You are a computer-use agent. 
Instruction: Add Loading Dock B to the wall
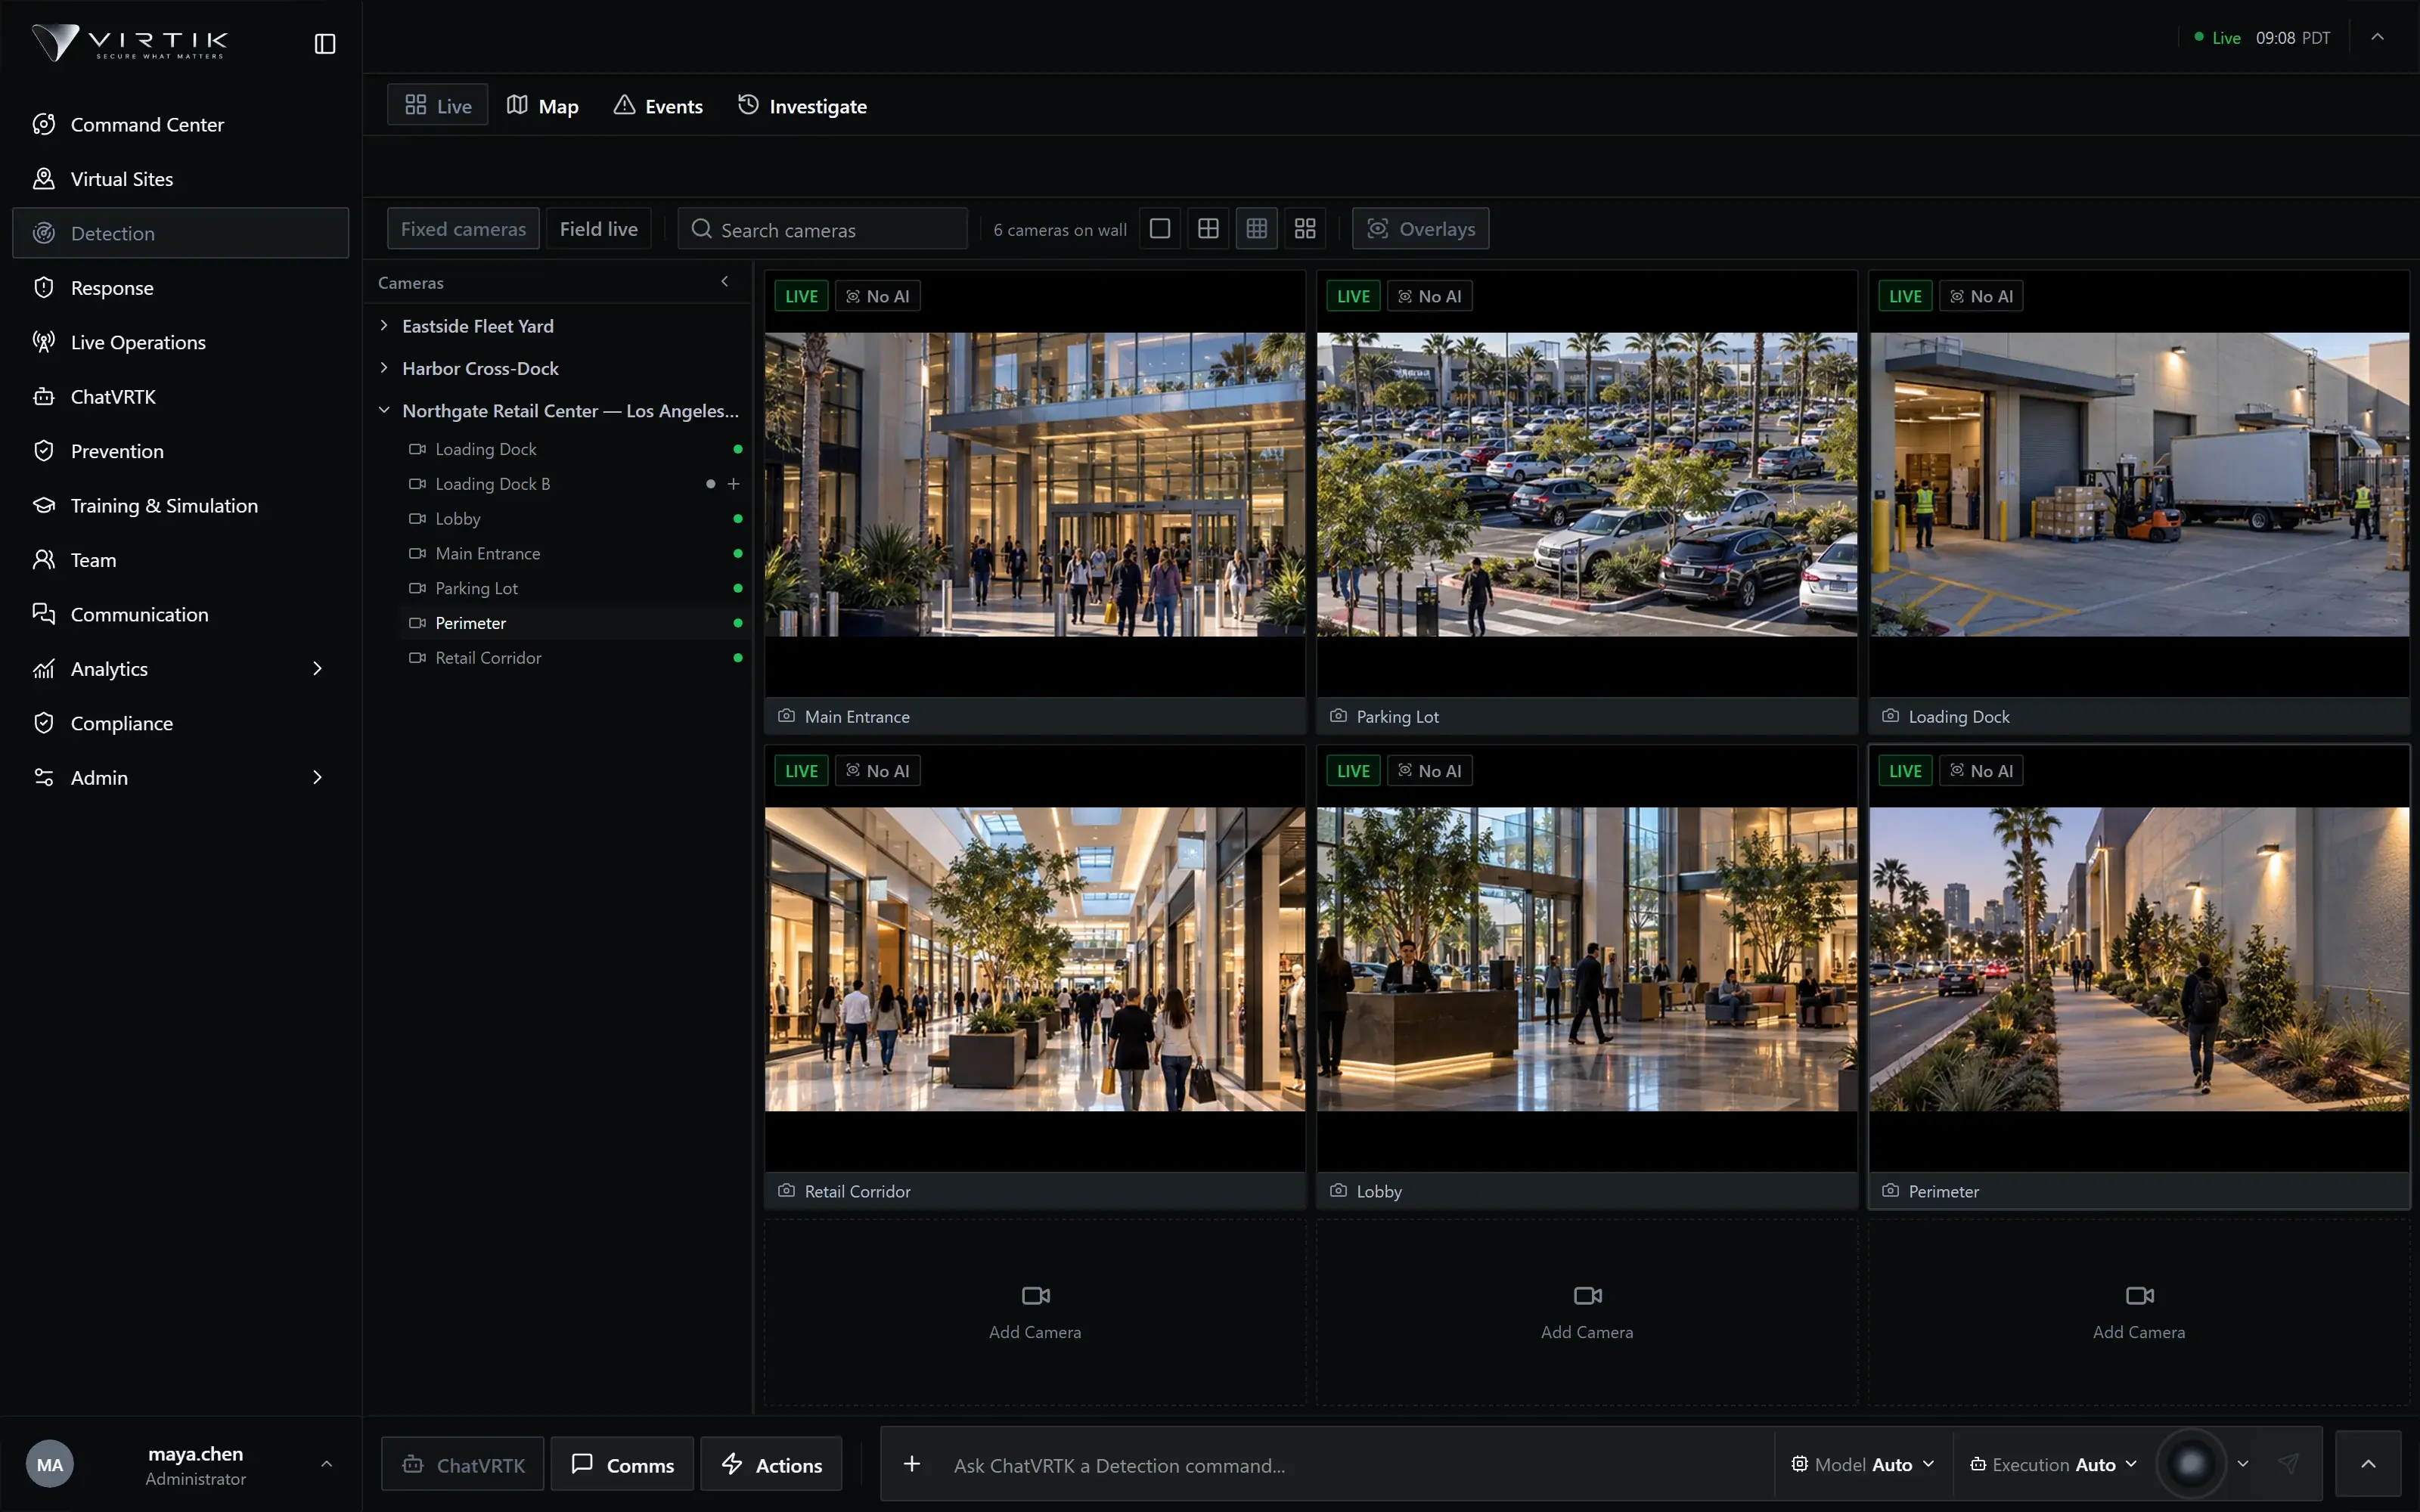[x=733, y=484]
